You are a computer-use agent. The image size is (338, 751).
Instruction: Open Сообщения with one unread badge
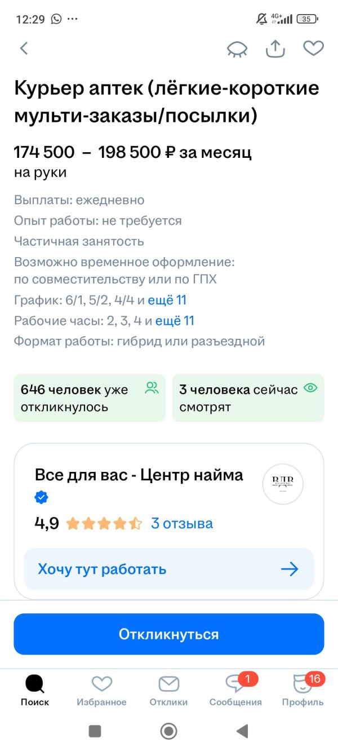coord(235,691)
